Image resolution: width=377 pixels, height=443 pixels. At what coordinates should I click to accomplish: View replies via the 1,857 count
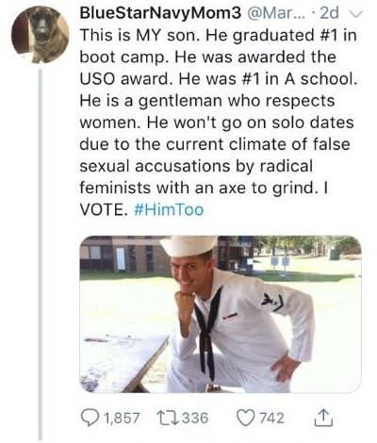[122, 418]
